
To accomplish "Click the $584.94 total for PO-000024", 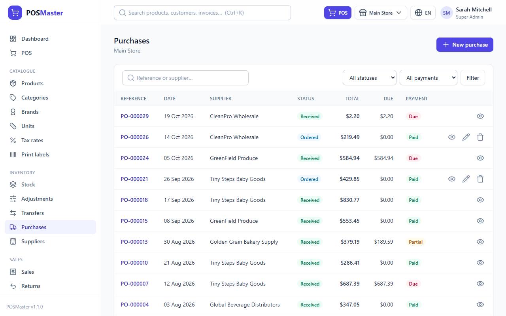I will pyautogui.click(x=349, y=158).
